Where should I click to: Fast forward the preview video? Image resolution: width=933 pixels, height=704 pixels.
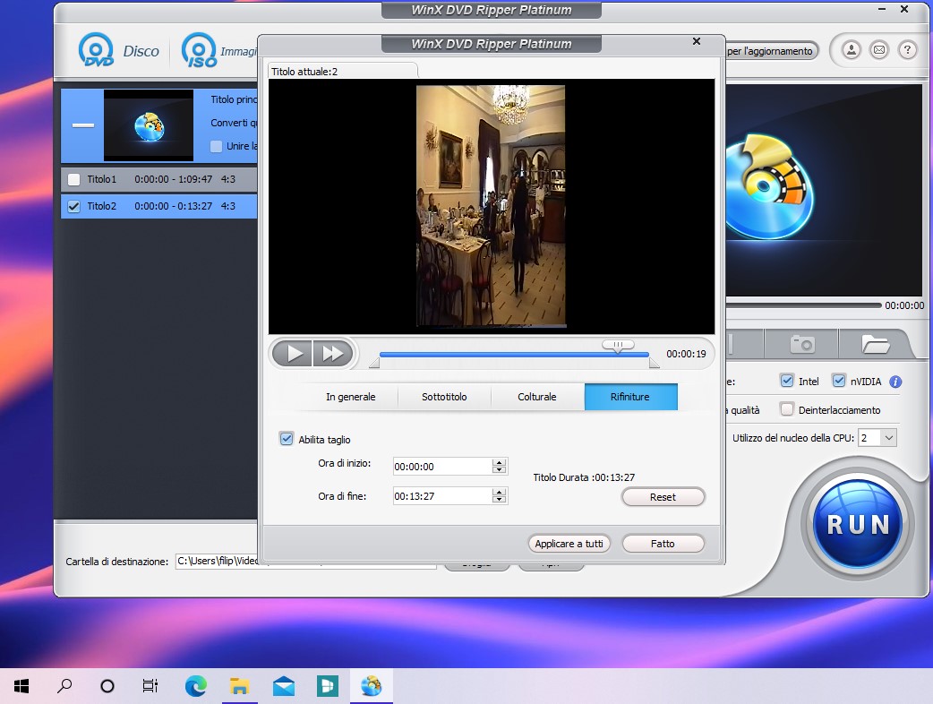332,354
